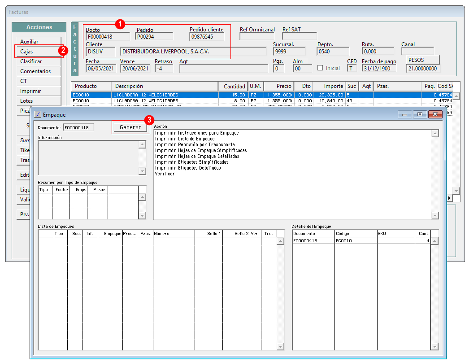Screen dimensions: 469x362
Task: Click the Documento field in Empaque
Action: tap(78, 127)
